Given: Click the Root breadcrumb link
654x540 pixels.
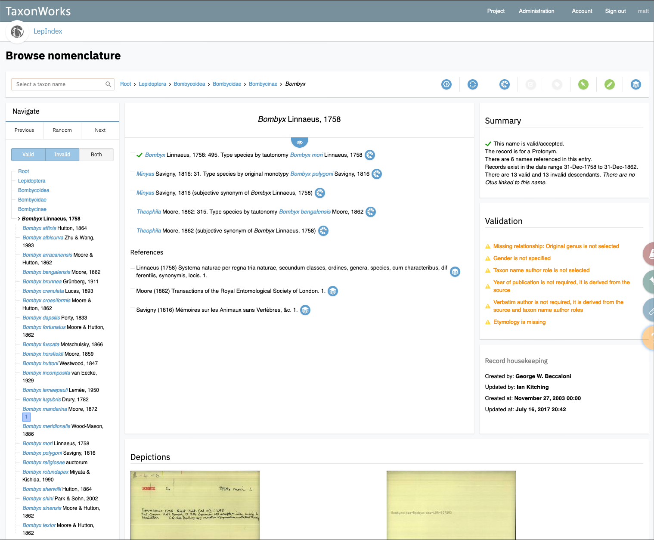Looking at the screenshot, I should (x=126, y=84).
